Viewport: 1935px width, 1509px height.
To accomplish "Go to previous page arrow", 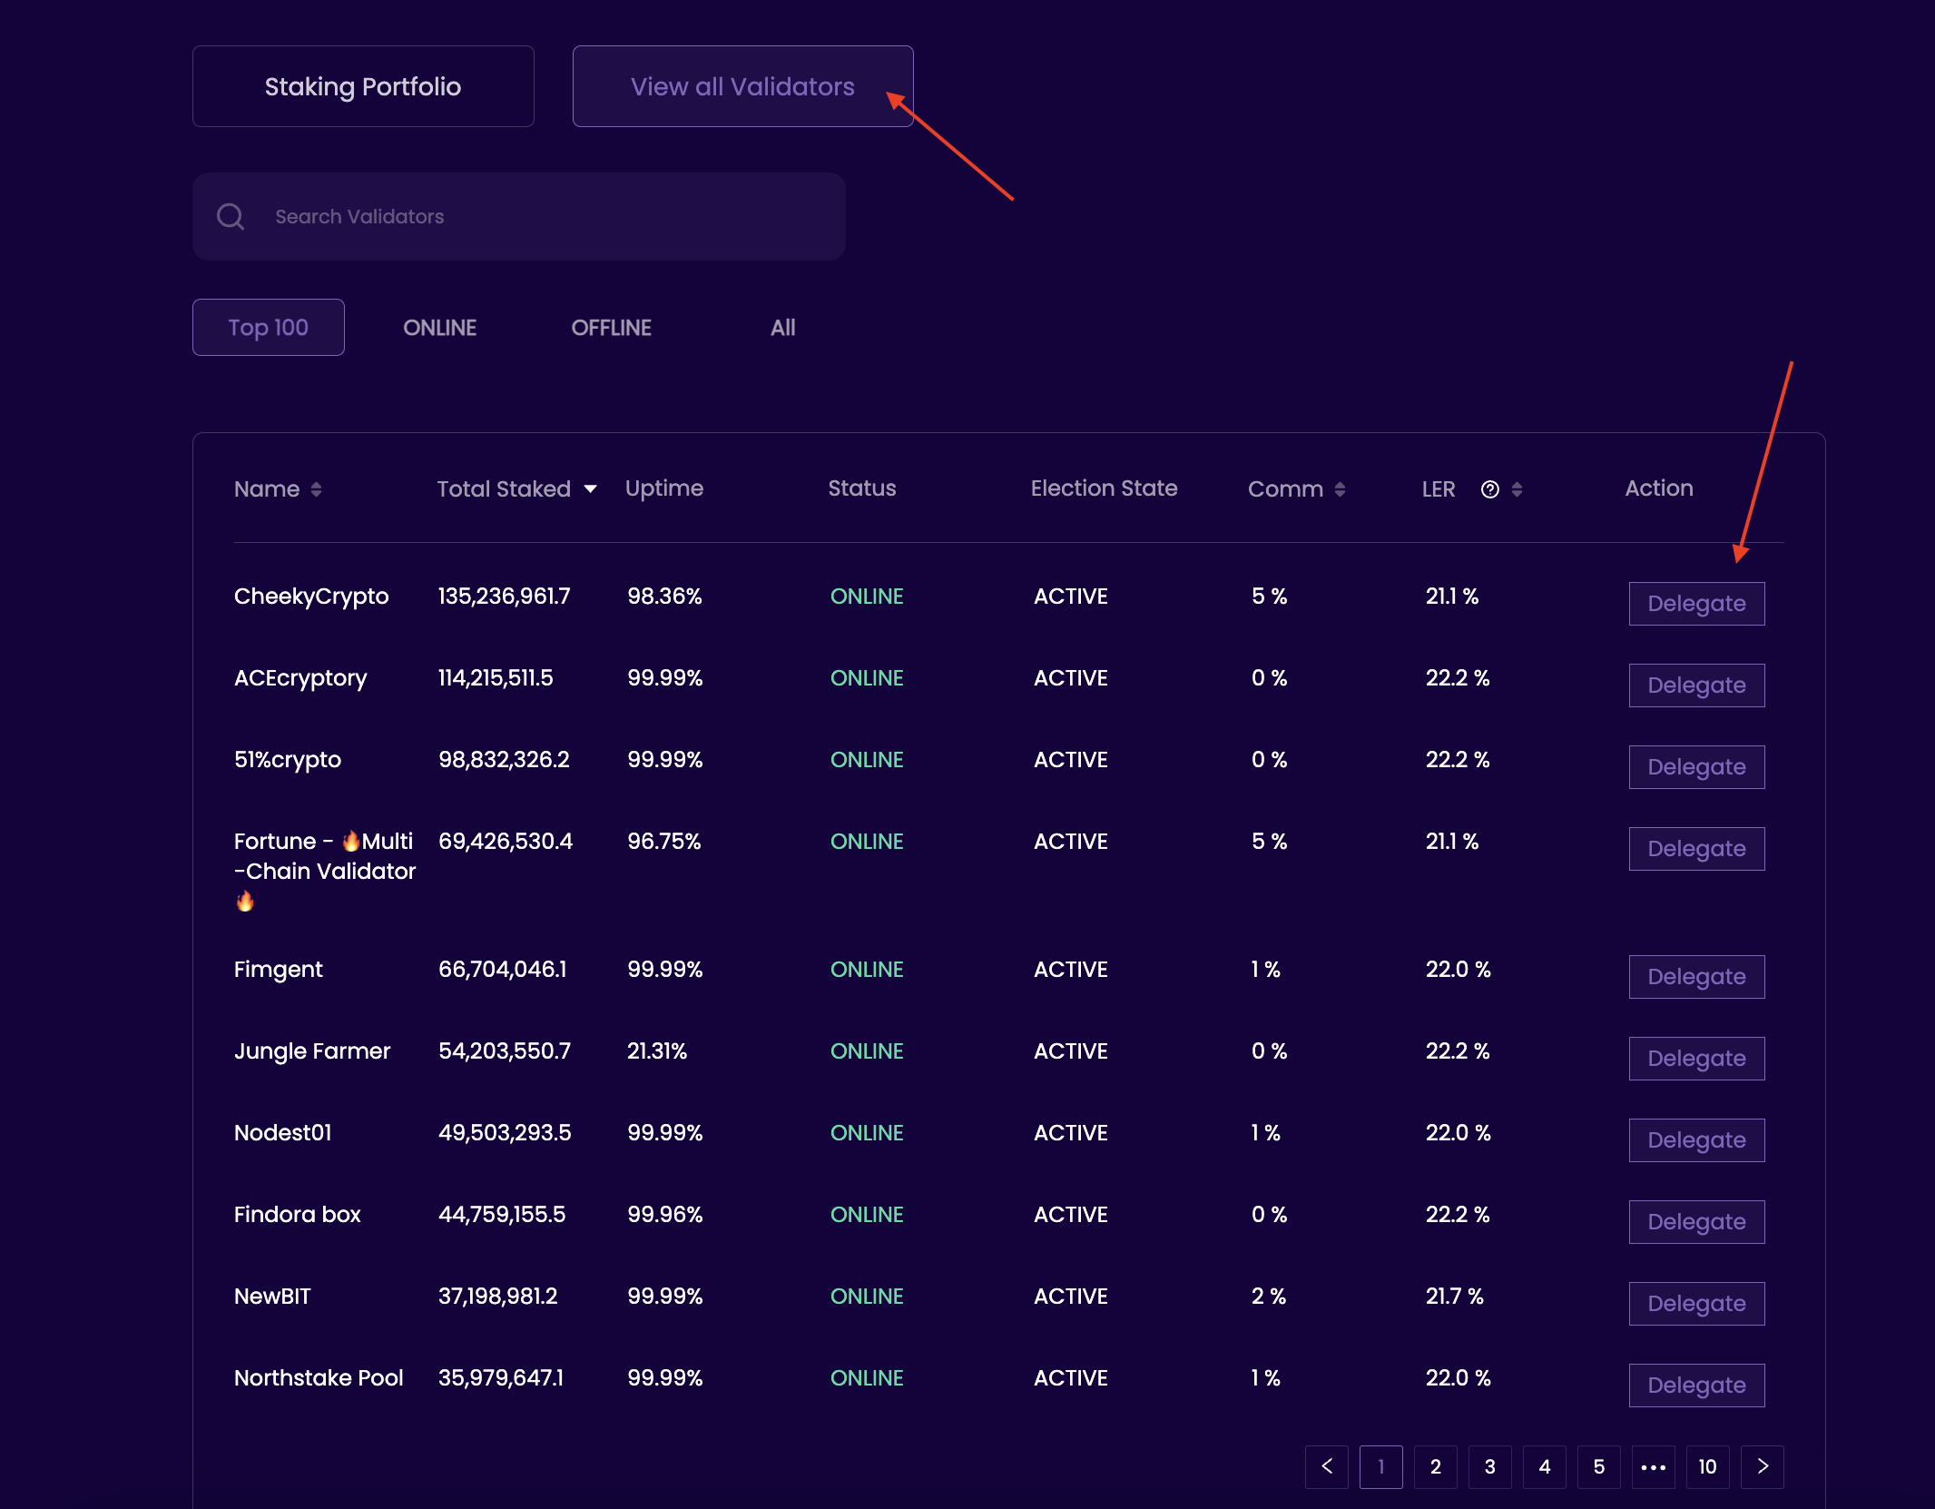I will click(1326, 1466).
